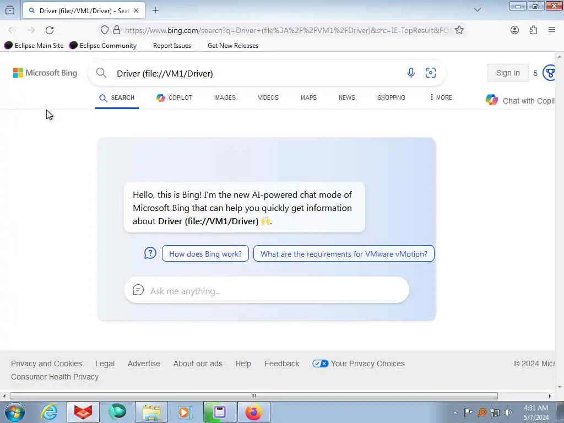Open site security padlock info
This screenshot has height=423, width=564.
117,30
